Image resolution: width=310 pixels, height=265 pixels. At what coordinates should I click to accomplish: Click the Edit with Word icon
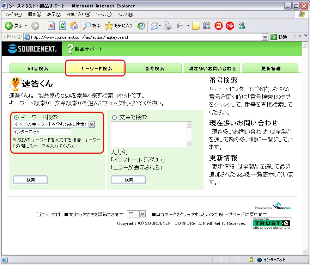tap(180, 26)
